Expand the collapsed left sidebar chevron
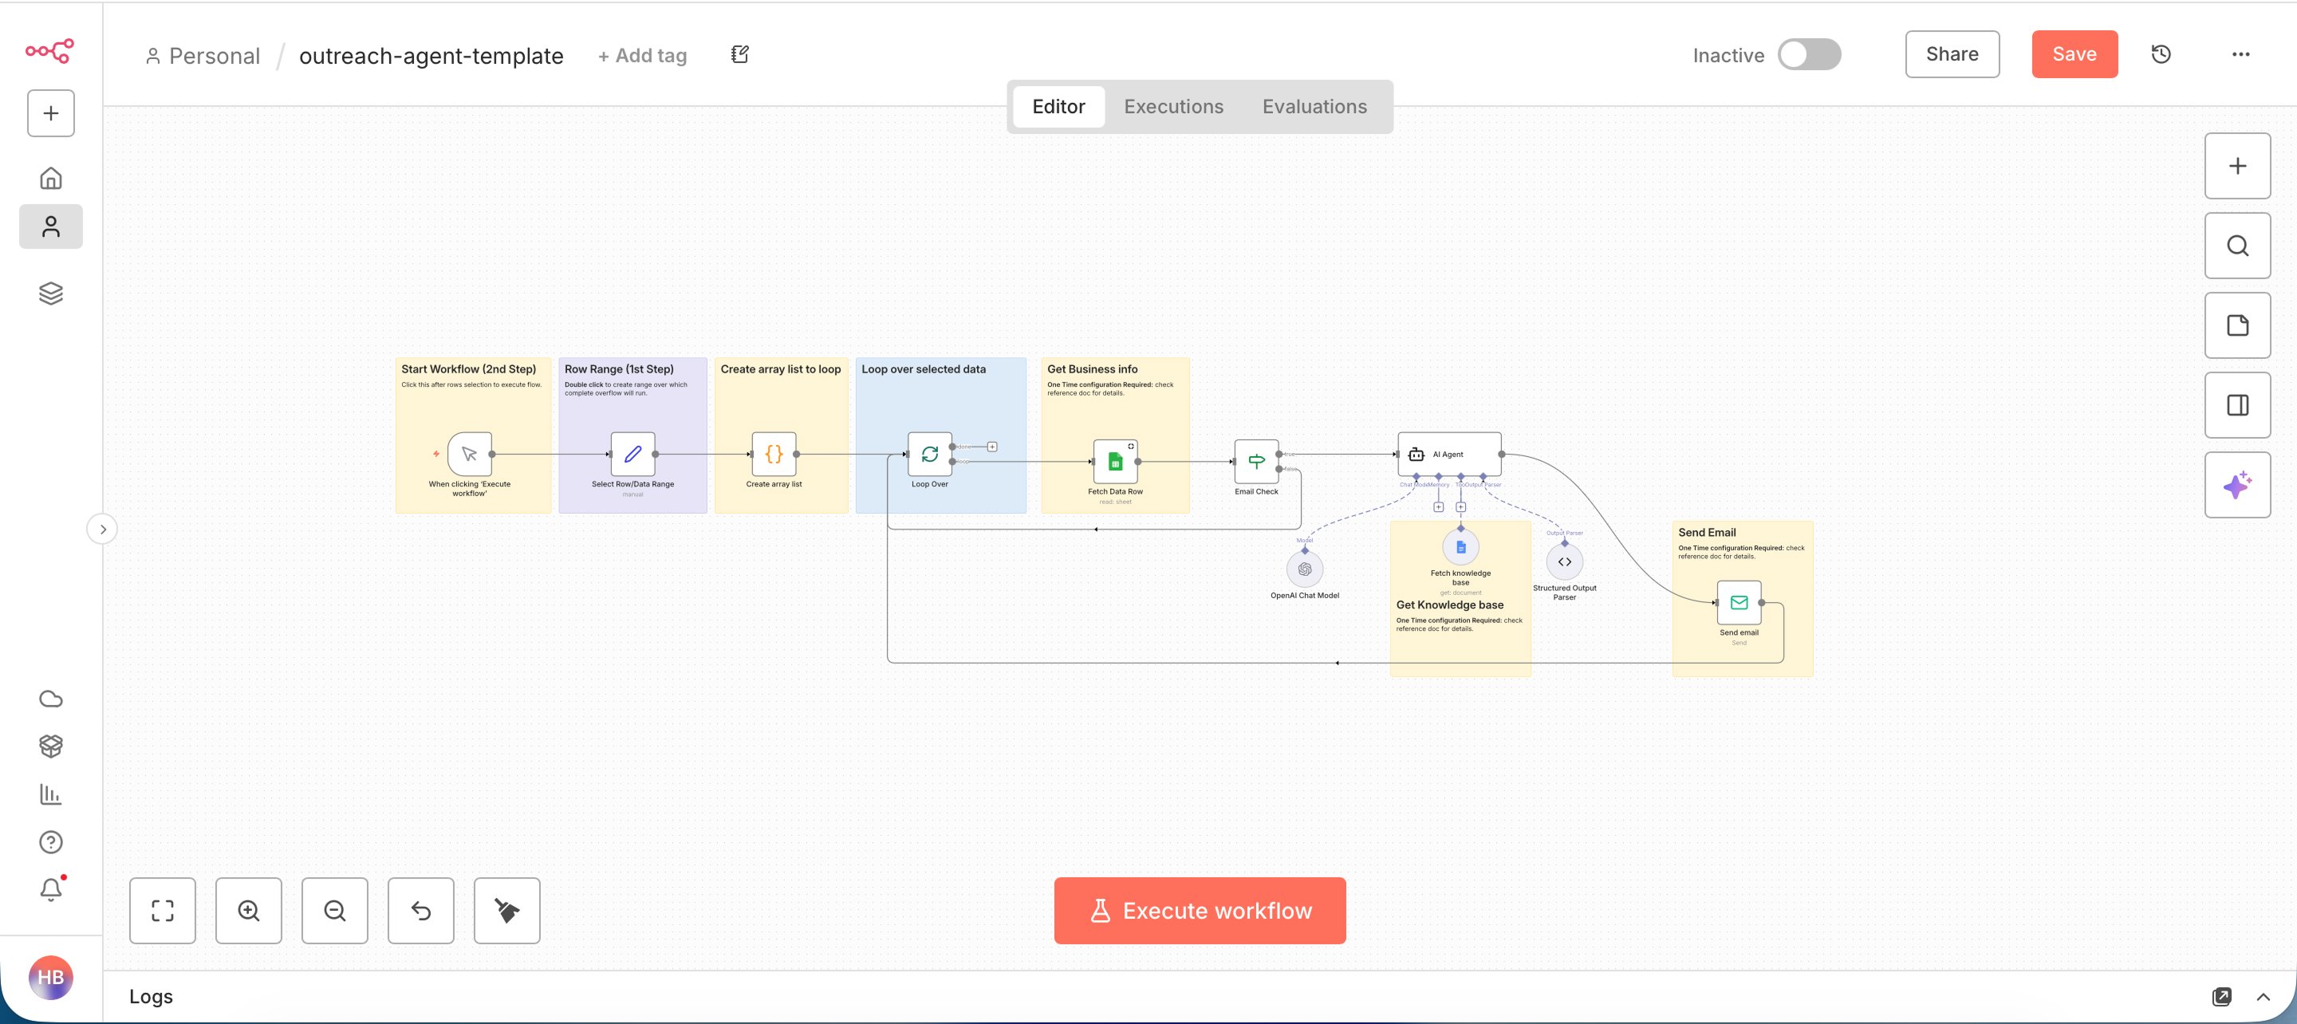Screen dimensions: 2297x1024 pyautogui.click(x=103, y=529)
